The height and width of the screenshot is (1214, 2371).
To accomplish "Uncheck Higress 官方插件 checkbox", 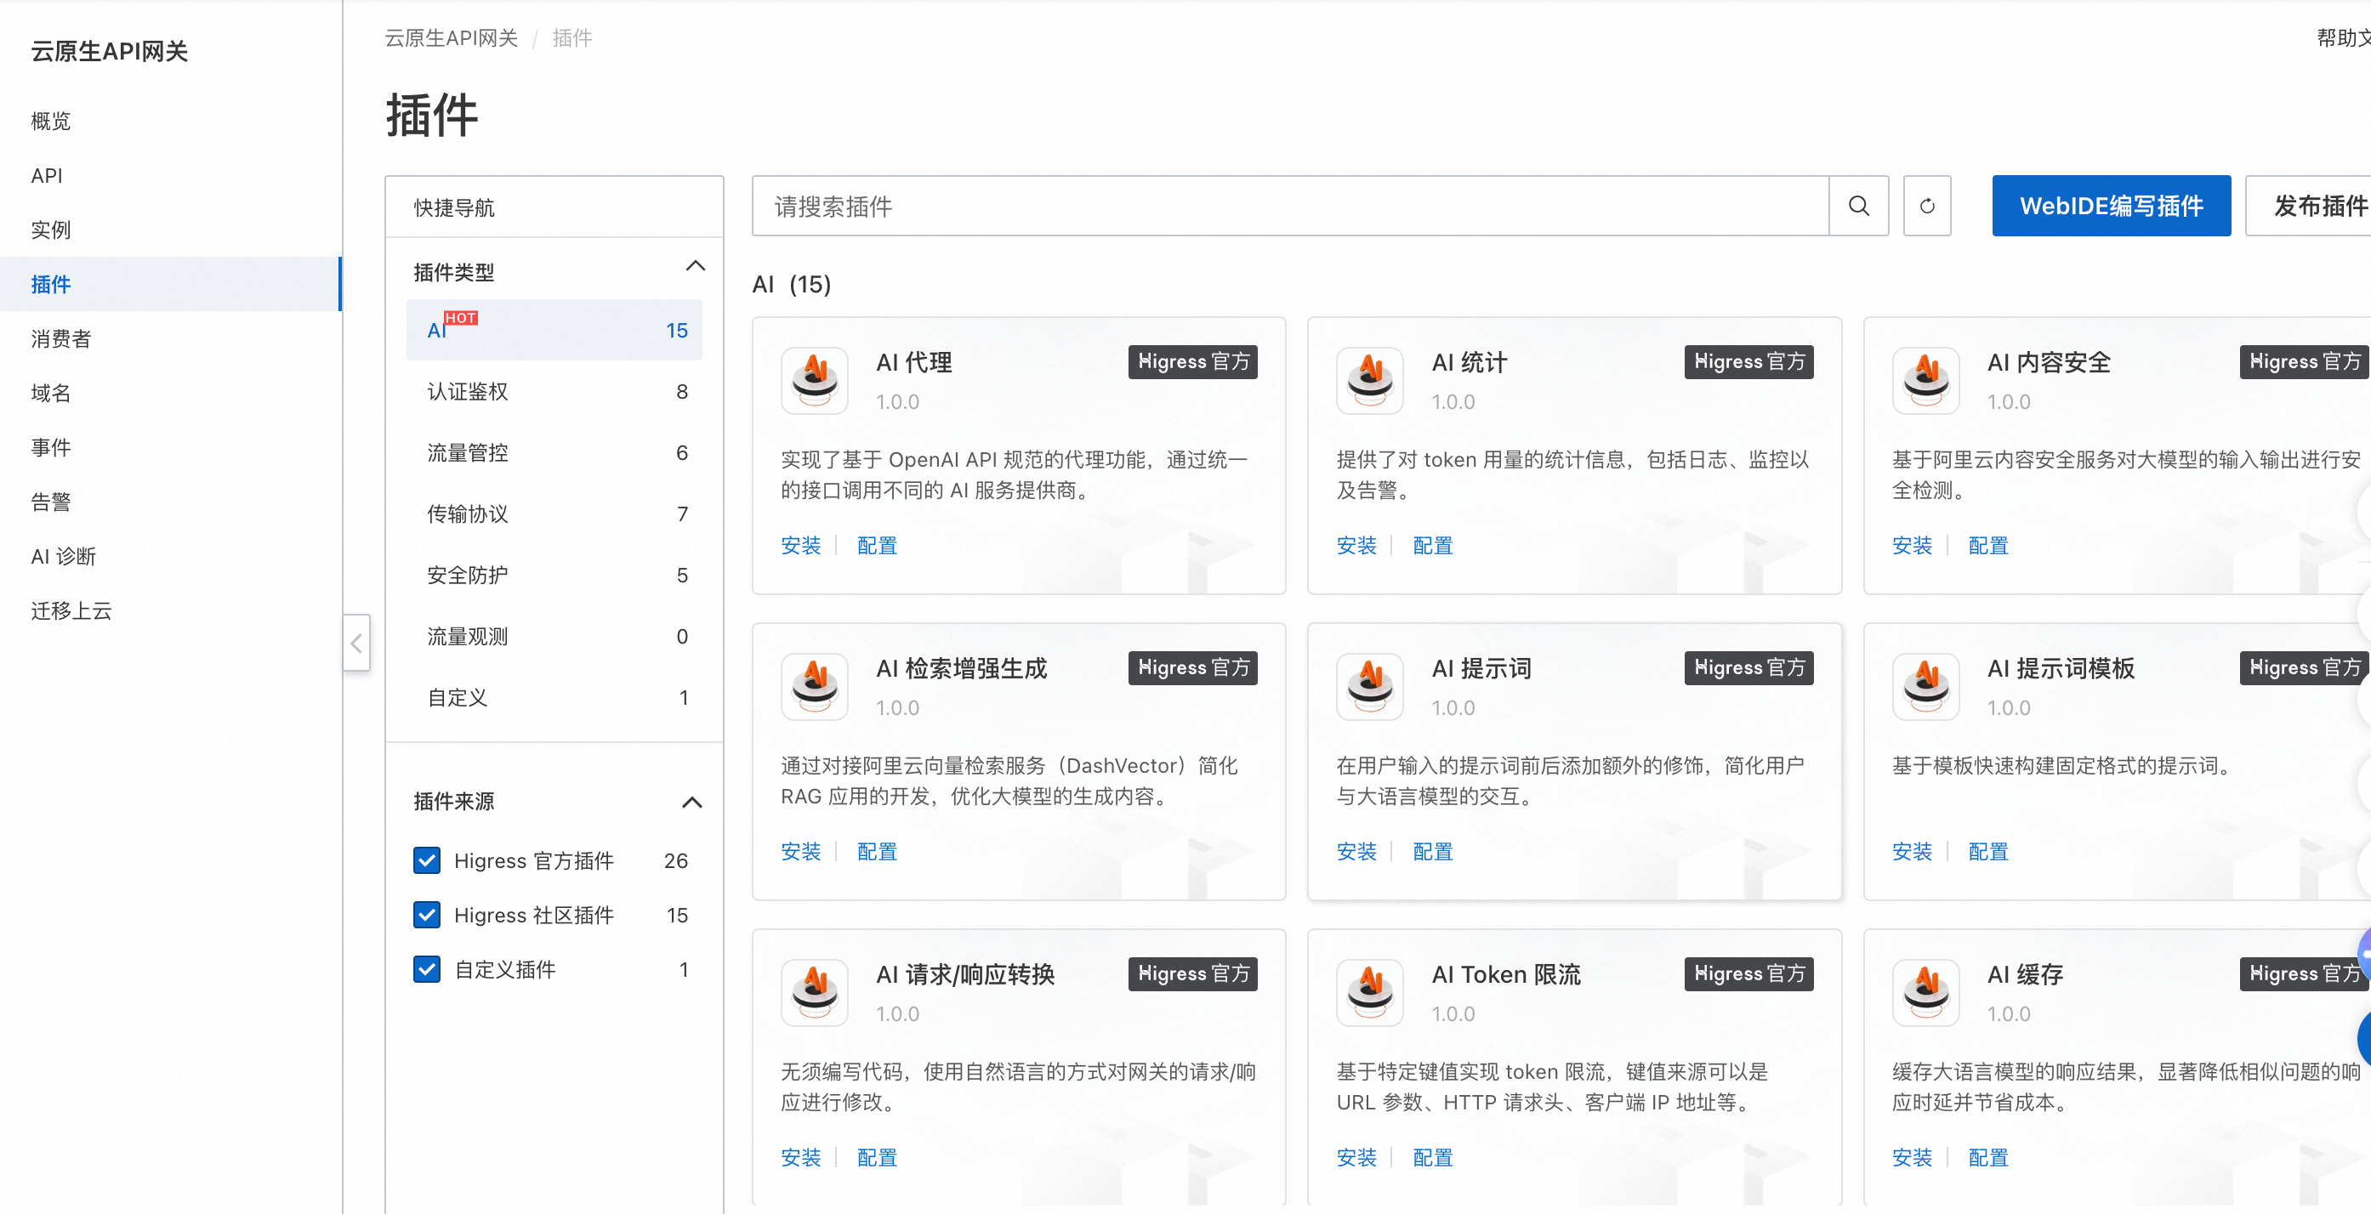I will click(427, 860).
